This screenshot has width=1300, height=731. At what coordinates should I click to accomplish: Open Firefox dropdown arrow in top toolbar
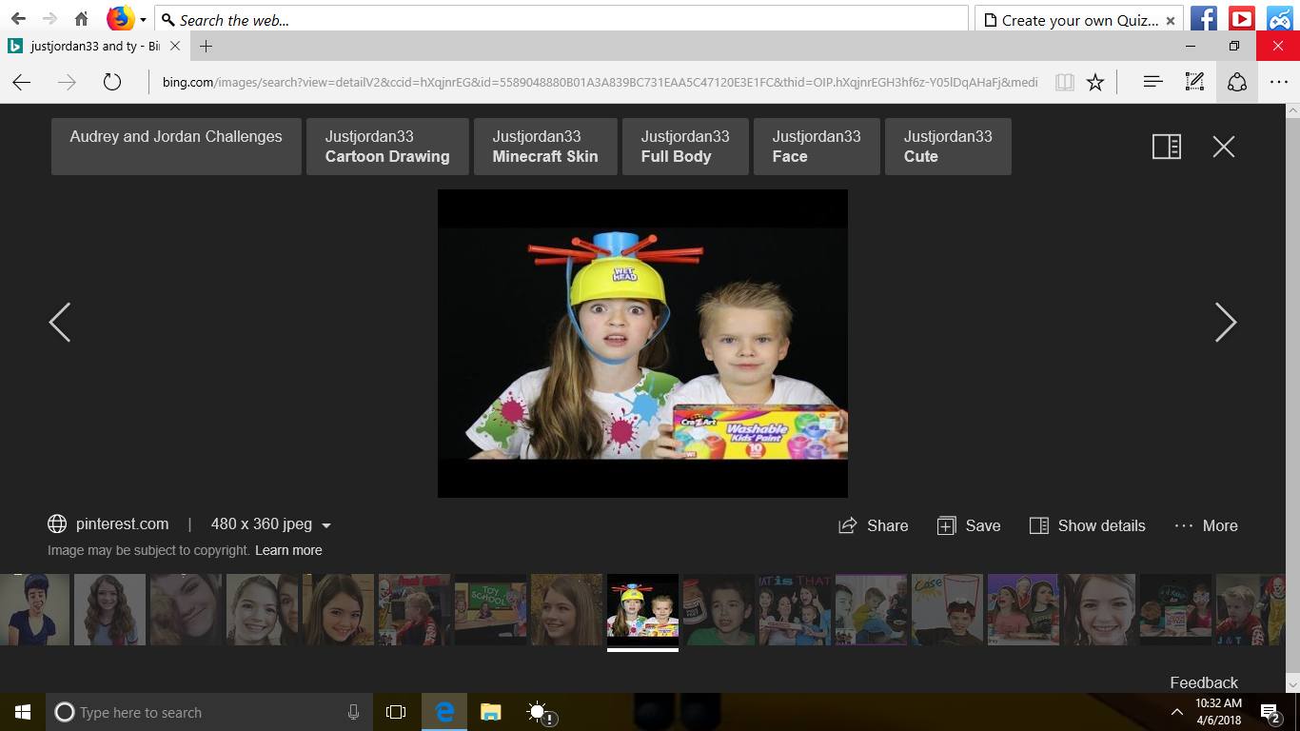(143, 19)
